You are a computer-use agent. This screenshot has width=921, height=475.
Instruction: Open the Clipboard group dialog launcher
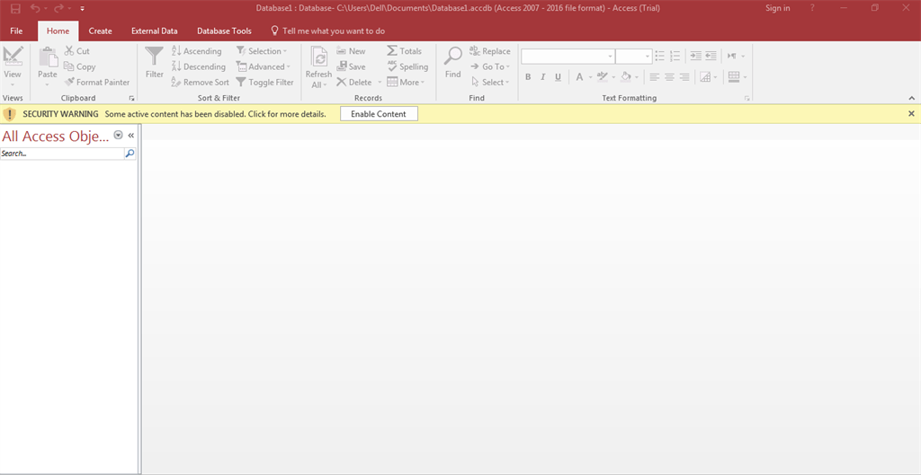pyautogui.click(x=131, y=99)
